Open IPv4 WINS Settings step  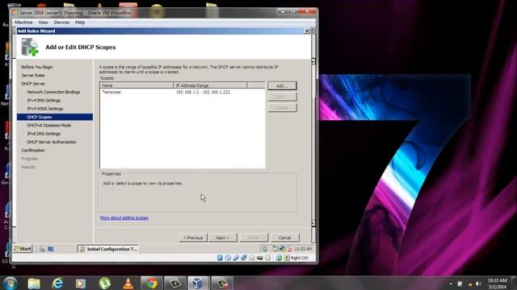45,109
